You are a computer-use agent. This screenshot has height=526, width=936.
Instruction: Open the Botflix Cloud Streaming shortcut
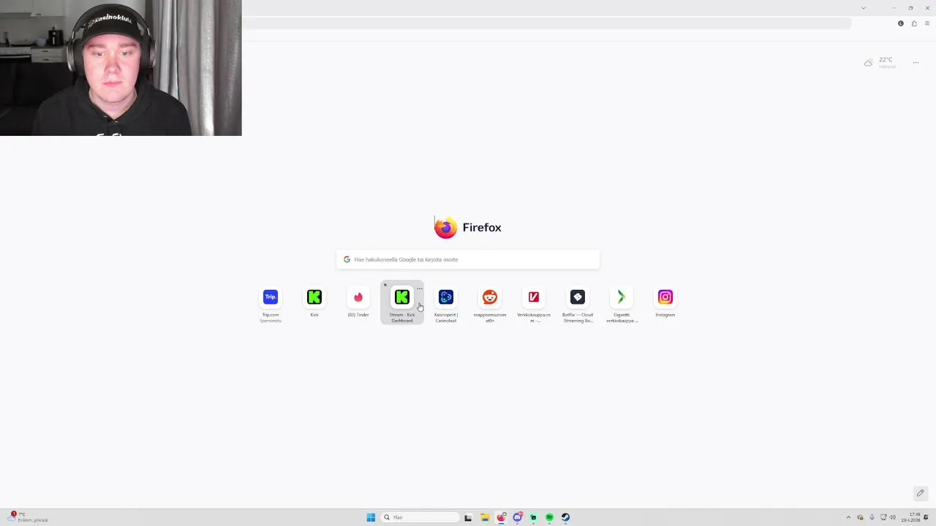tap(578, 303)
